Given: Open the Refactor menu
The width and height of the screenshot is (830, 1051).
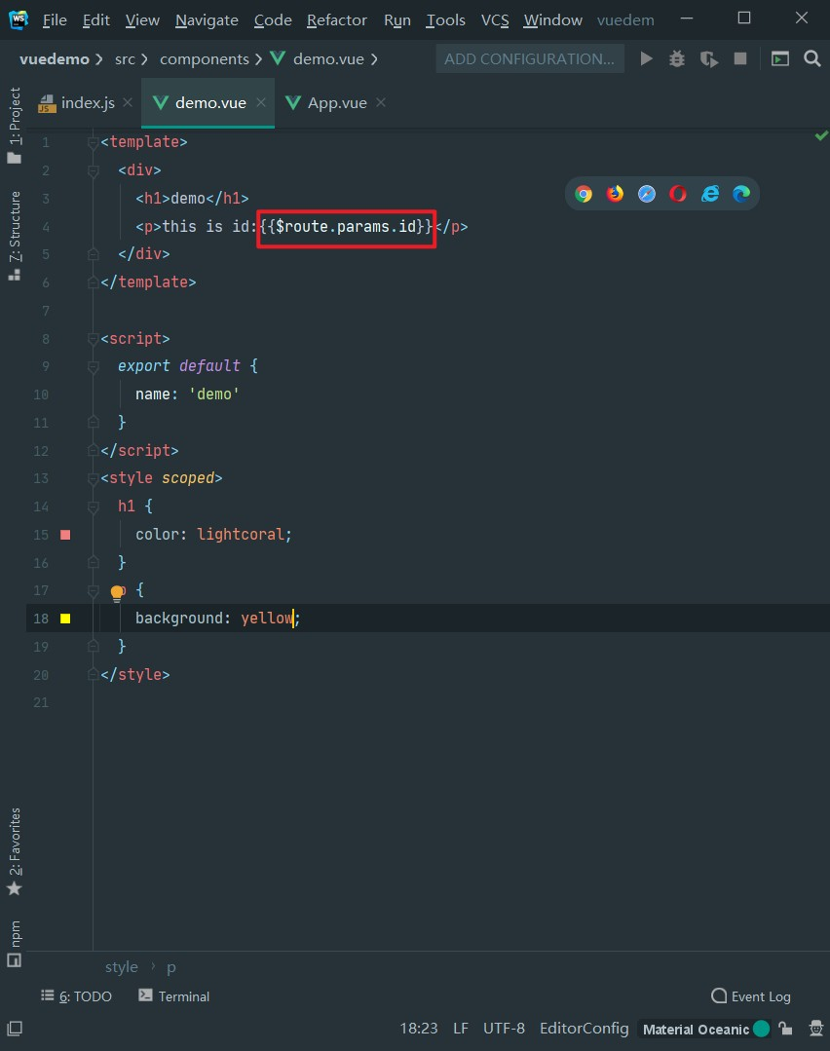Looking at the screenshot, I should pos(336,20).
